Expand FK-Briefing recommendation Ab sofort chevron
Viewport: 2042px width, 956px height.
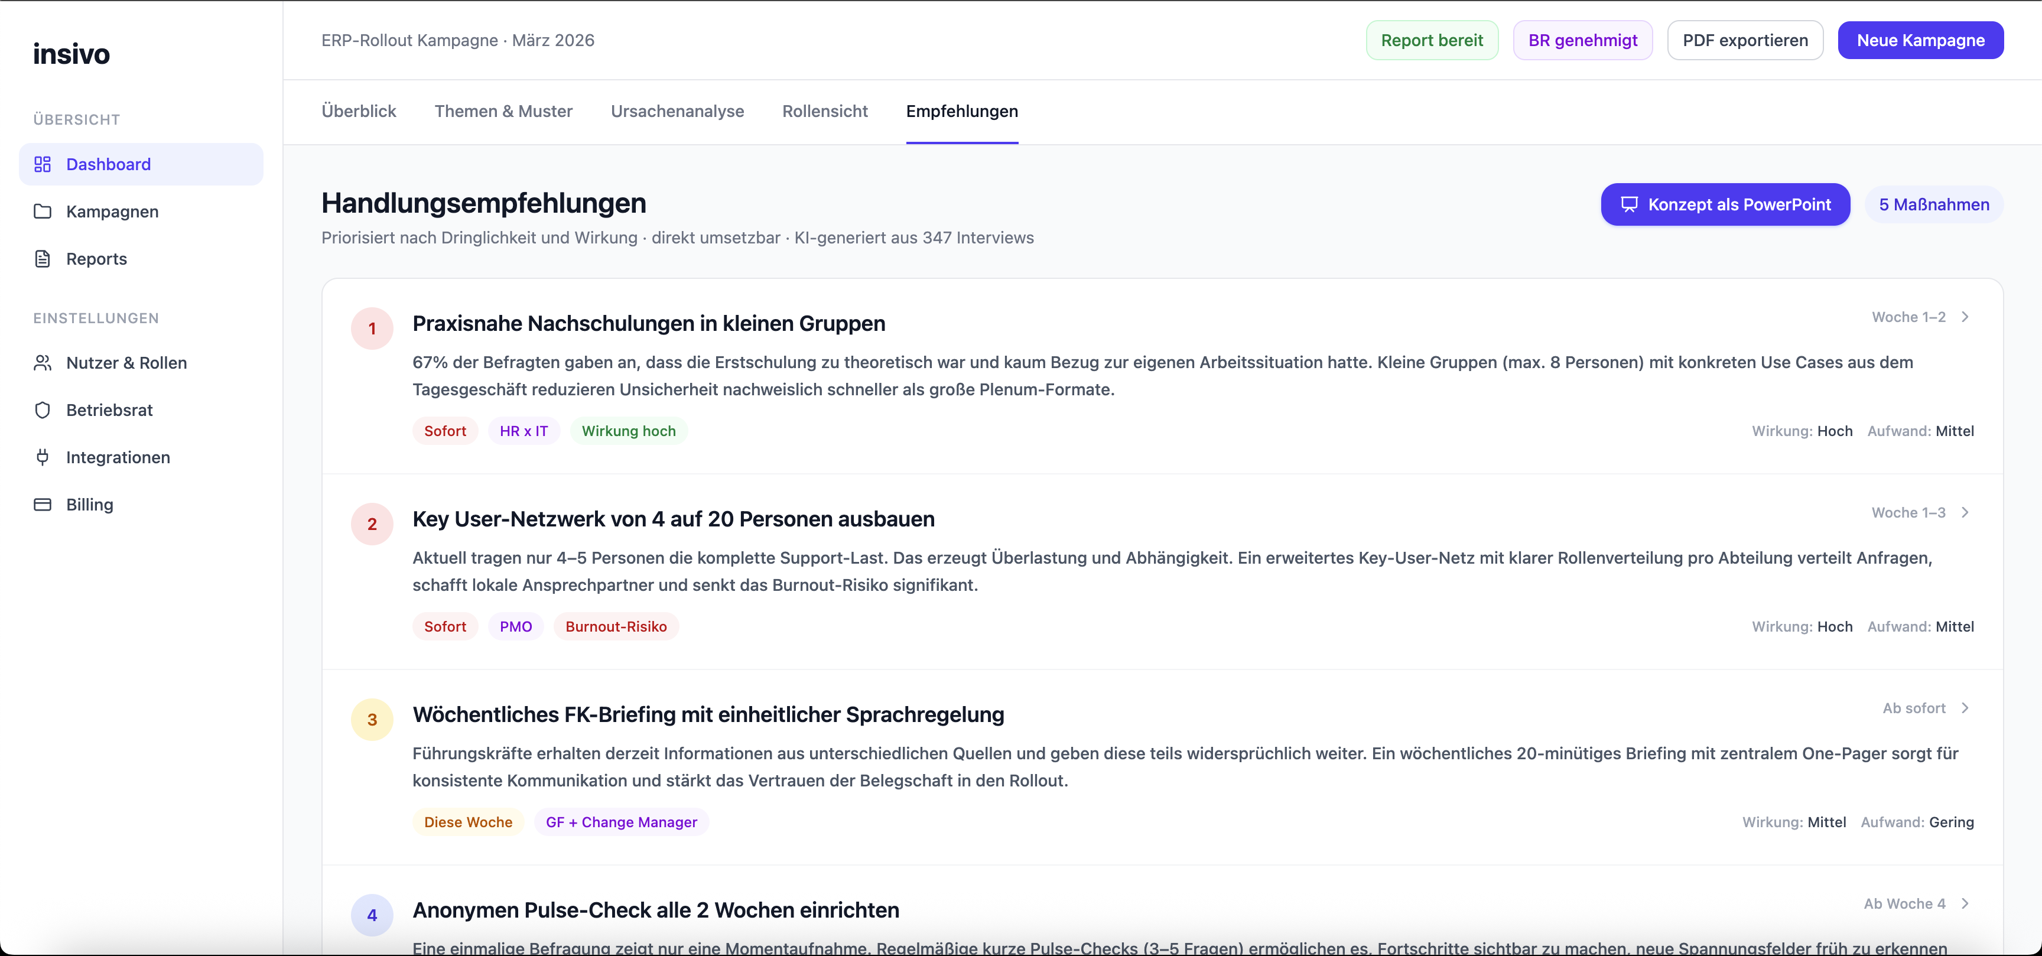1965,708
